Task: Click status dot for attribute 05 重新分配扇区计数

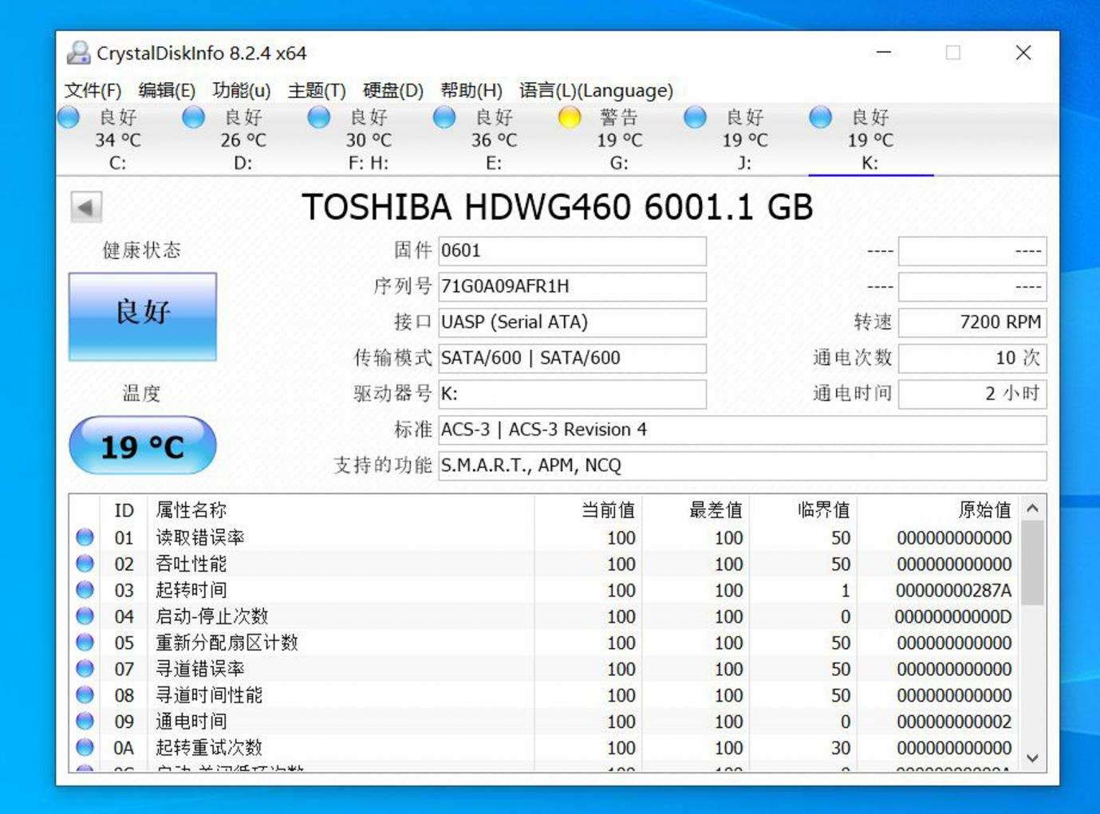Action: [85, 643]
